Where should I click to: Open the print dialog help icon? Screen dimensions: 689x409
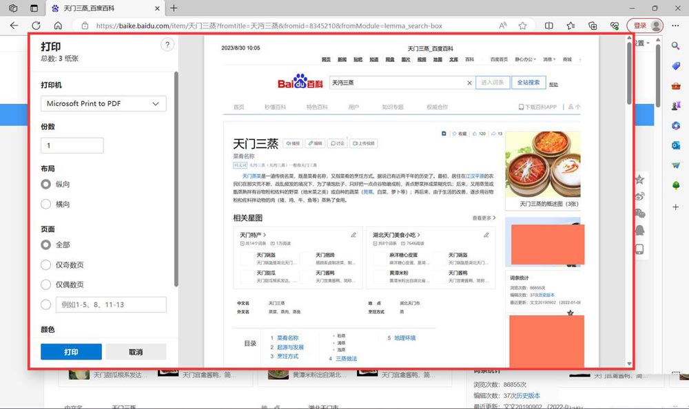coord(167,44)
